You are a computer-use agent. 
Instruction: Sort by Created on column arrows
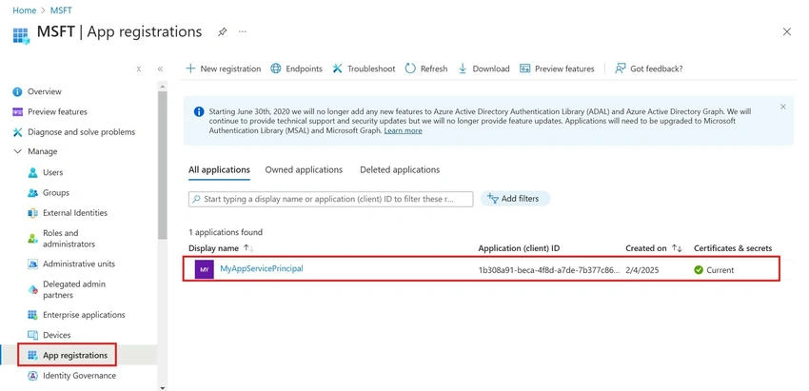coord(677,248)
